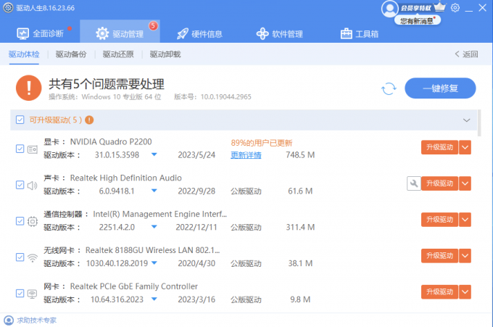493x327 pixels.
Task: Click the 89%的用户已更新 text
Action: 262,143
